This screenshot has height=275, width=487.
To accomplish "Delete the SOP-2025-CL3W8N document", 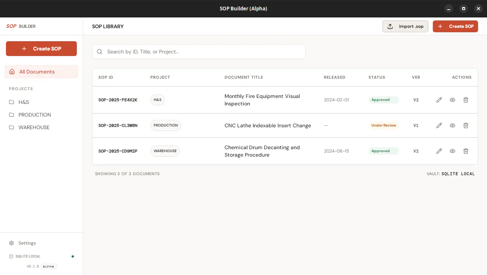I will (x=466, y=125).
